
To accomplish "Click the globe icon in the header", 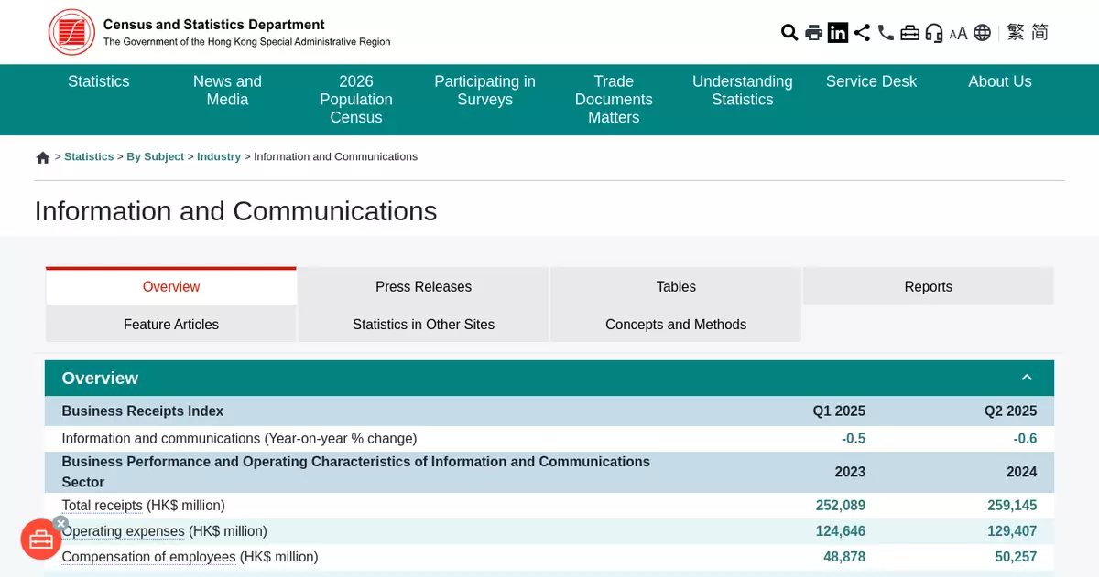I will [982, 33].
